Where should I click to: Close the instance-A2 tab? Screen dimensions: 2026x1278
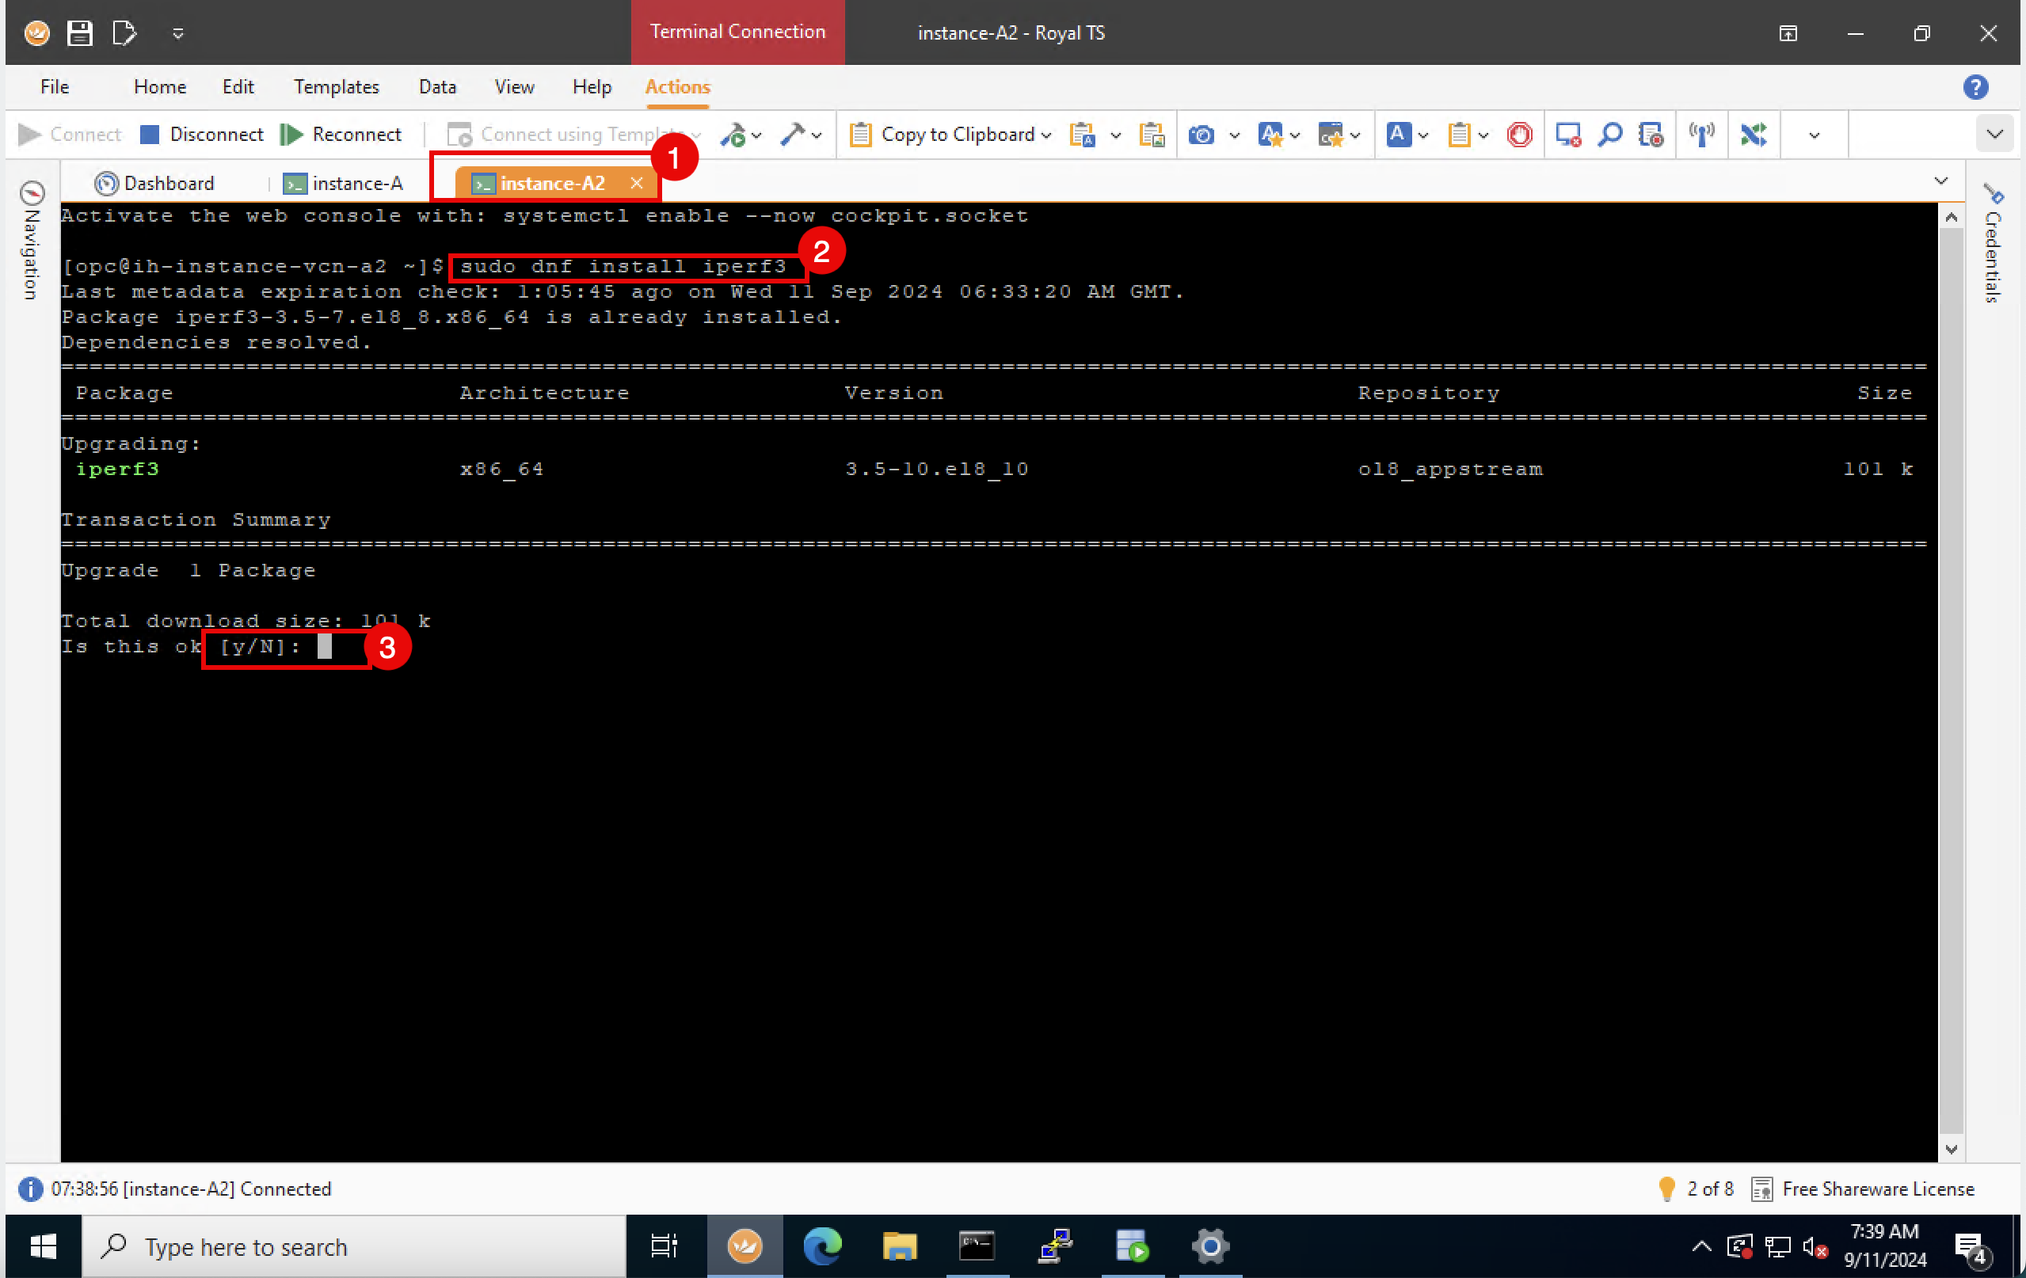(x=637, y=184)
